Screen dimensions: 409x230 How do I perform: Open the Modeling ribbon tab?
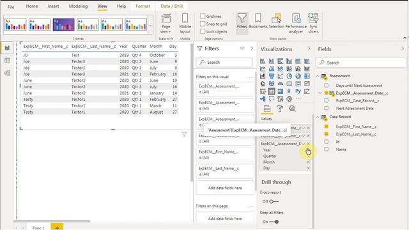pos(78,6)
